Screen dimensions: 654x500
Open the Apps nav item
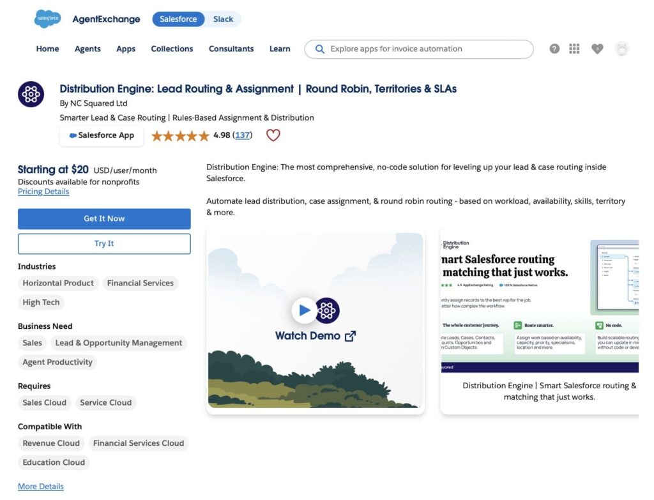coord(126,49)
